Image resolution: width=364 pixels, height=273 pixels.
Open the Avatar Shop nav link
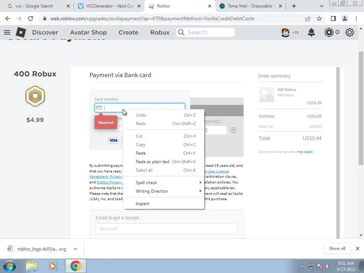[x=89, y=32]
